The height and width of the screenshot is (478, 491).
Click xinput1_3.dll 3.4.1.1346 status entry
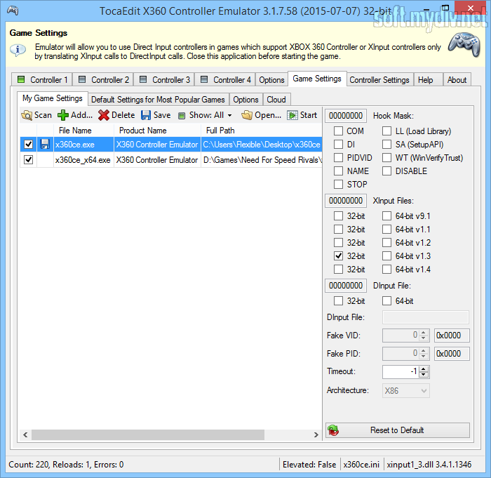pyautogui.click(x=429, y=464)
